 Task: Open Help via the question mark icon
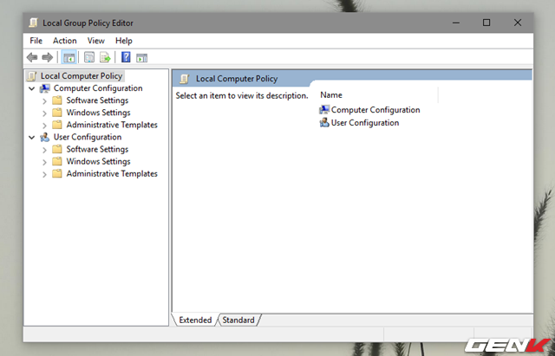click(x=126, y=57)
